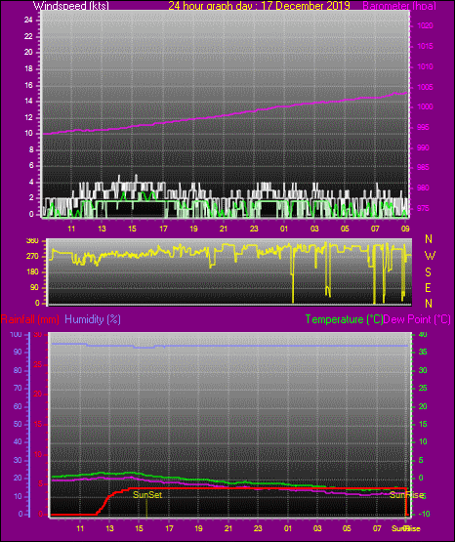Image resolution: width=455 pixels, height=542 pixels.
Task: Click the SunRise marker on bottom graph
Action: coord(406,495)
